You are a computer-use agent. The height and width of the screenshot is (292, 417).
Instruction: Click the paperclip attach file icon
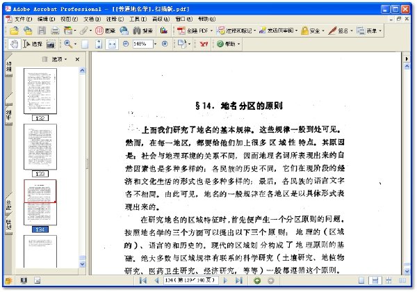tap(83, 31)
